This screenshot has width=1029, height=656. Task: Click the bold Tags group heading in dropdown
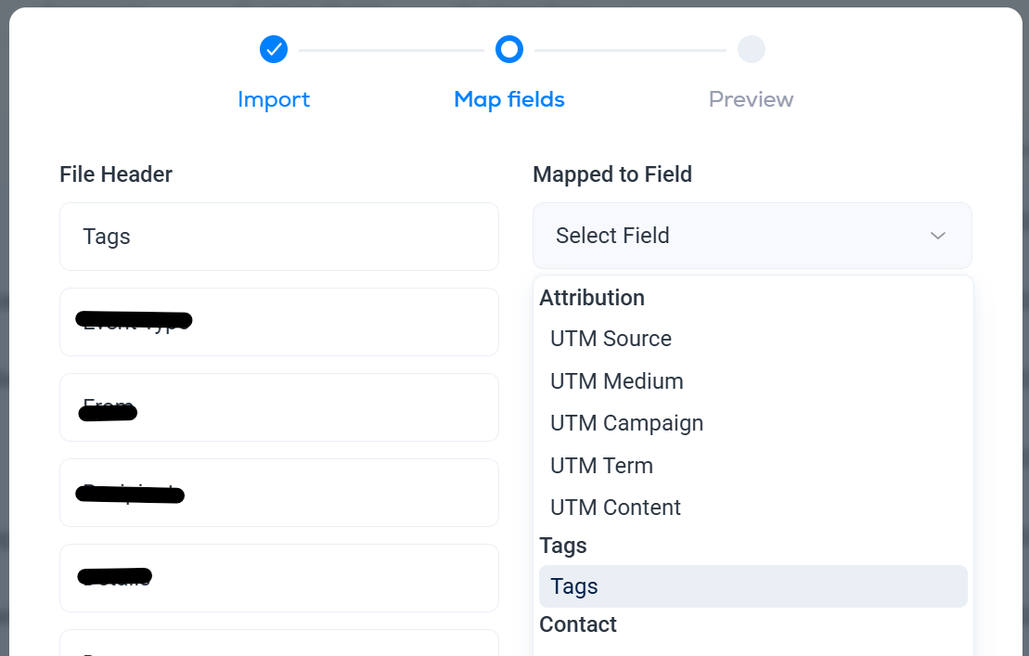(563, 546)
